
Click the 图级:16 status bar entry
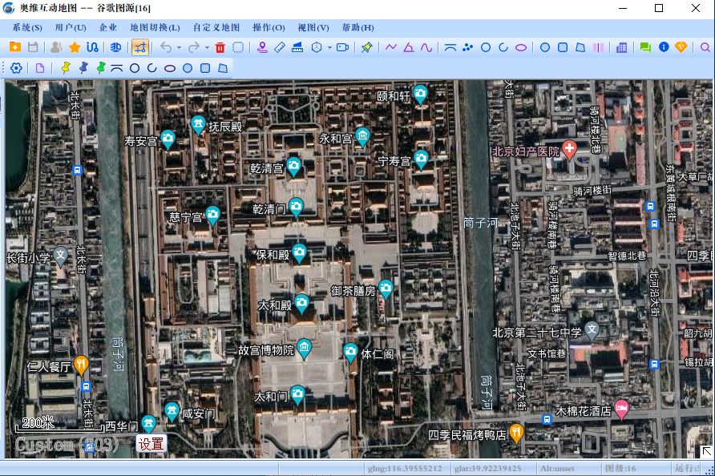tap(620, 468)
